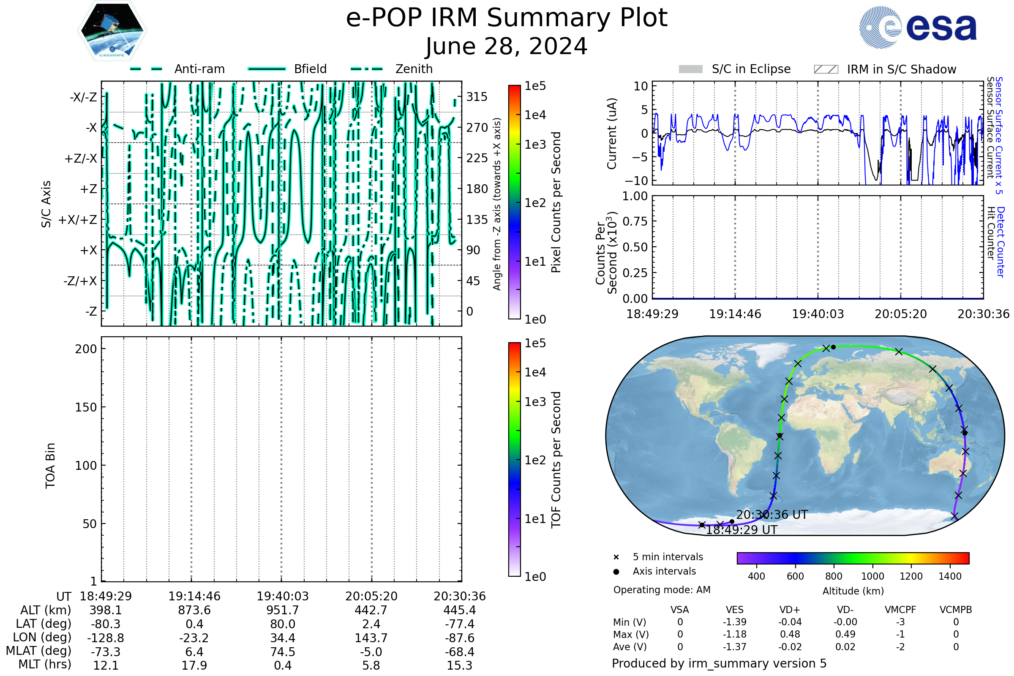1014x676 pixels.
Task: Click the 20:30:36 UT label on map
Action: (x=772, y=515)
